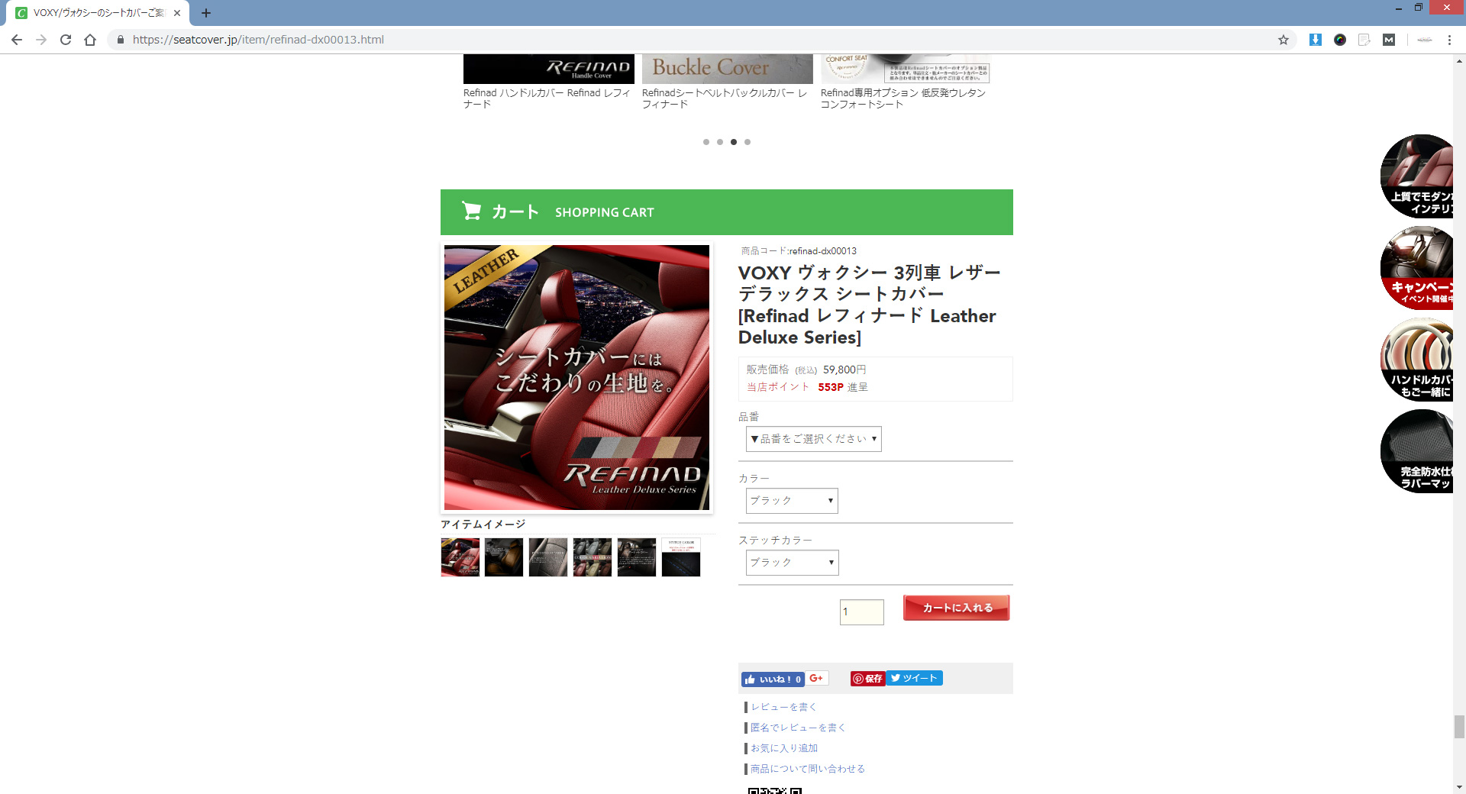
Task: Click the shopping cart icon in green banner
Action: tap(471, 211)
